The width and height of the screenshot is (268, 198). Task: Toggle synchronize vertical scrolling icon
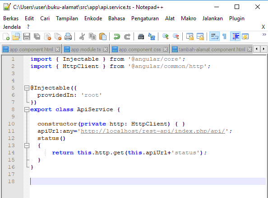189,36
